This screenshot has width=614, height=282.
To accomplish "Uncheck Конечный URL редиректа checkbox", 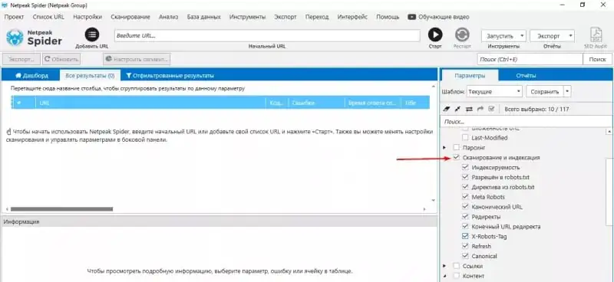I will point(465,227).
